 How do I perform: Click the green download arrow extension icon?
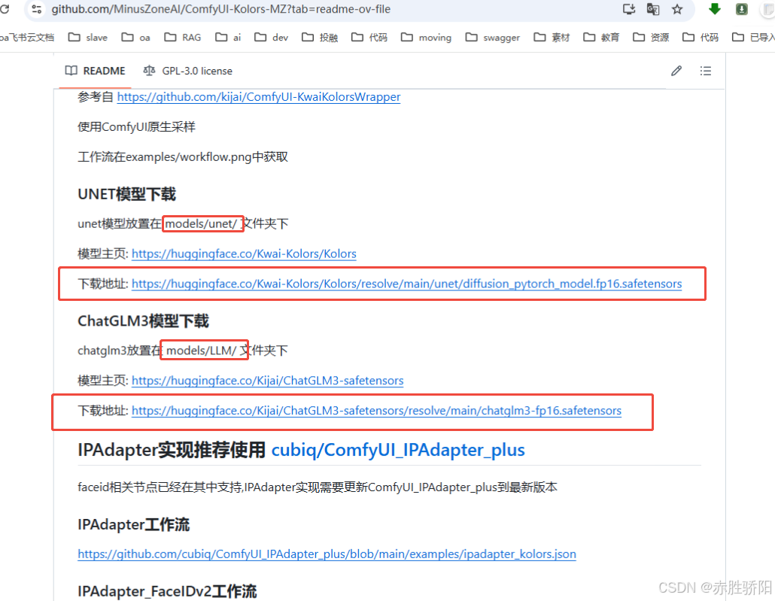point(714,9)
